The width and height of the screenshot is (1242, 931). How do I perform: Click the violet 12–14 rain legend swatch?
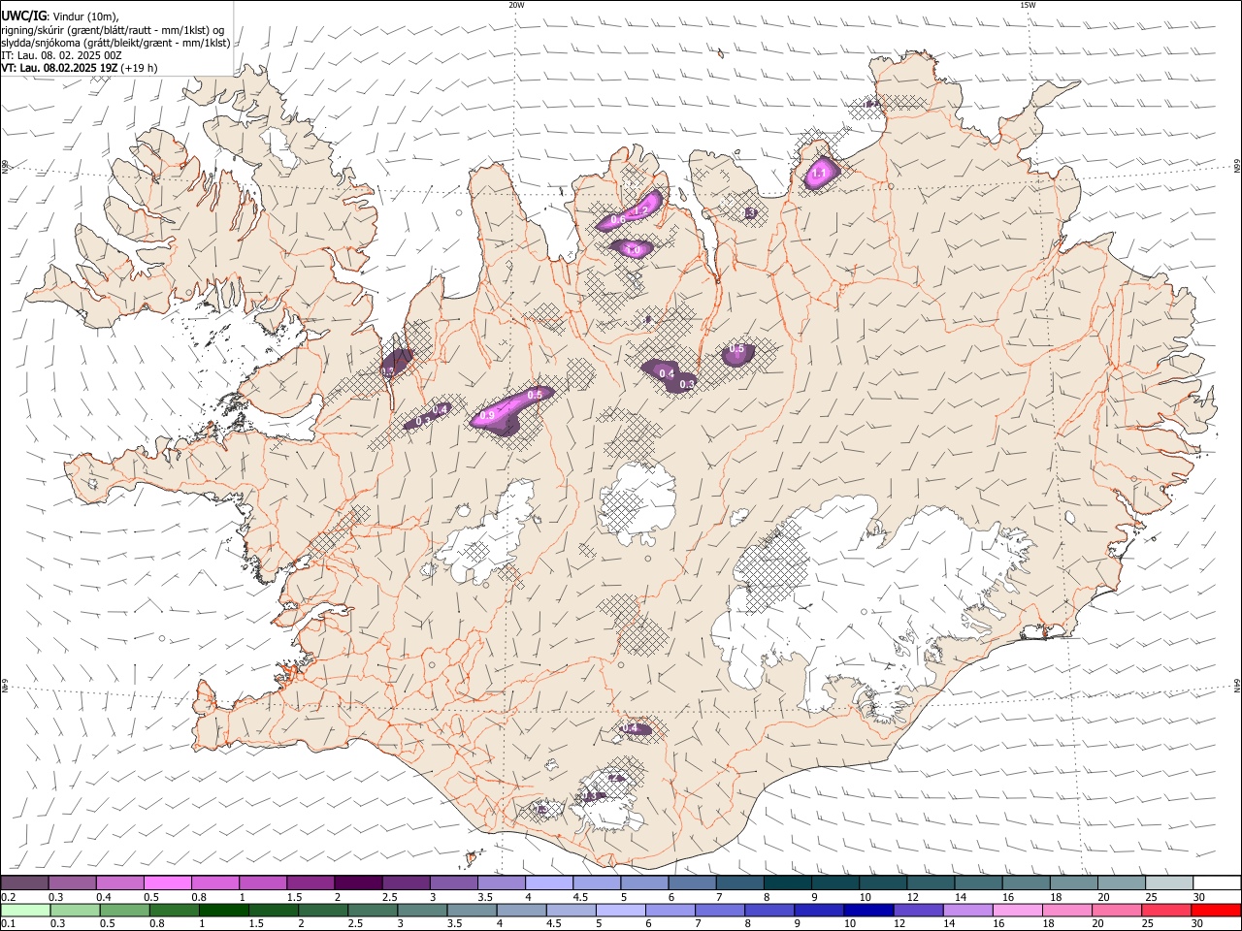click(x=921, y=911)
